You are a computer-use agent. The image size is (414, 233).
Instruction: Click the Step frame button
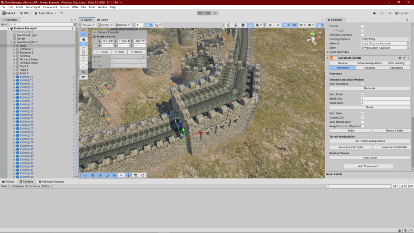click(x=215, y=13)
